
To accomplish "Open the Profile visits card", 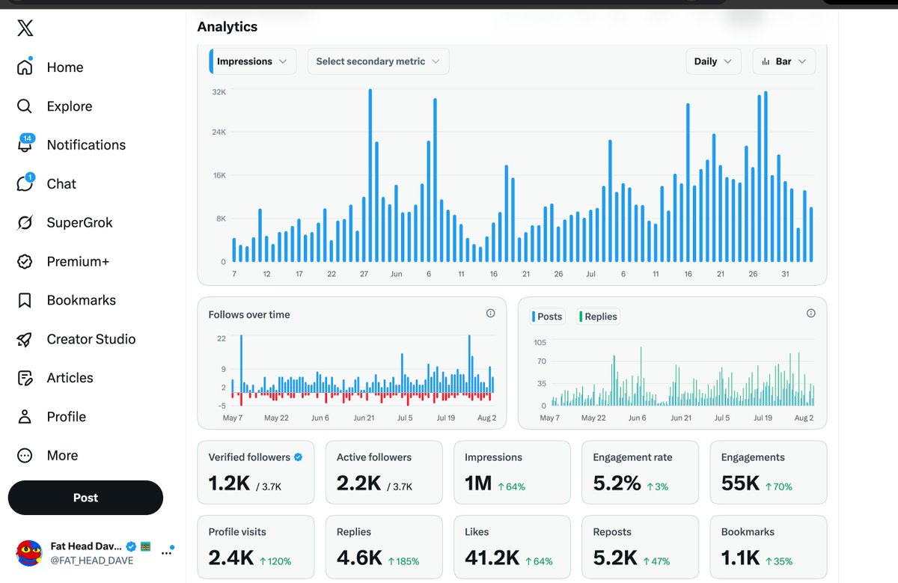I will click(256, 546).
